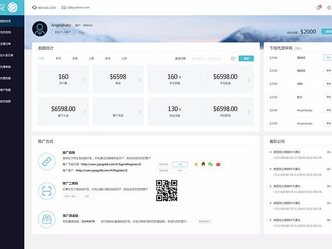This screenshot has width=332, height=249.
Task: Click the chain link promotion icon
Action: [x=47, y=162]
